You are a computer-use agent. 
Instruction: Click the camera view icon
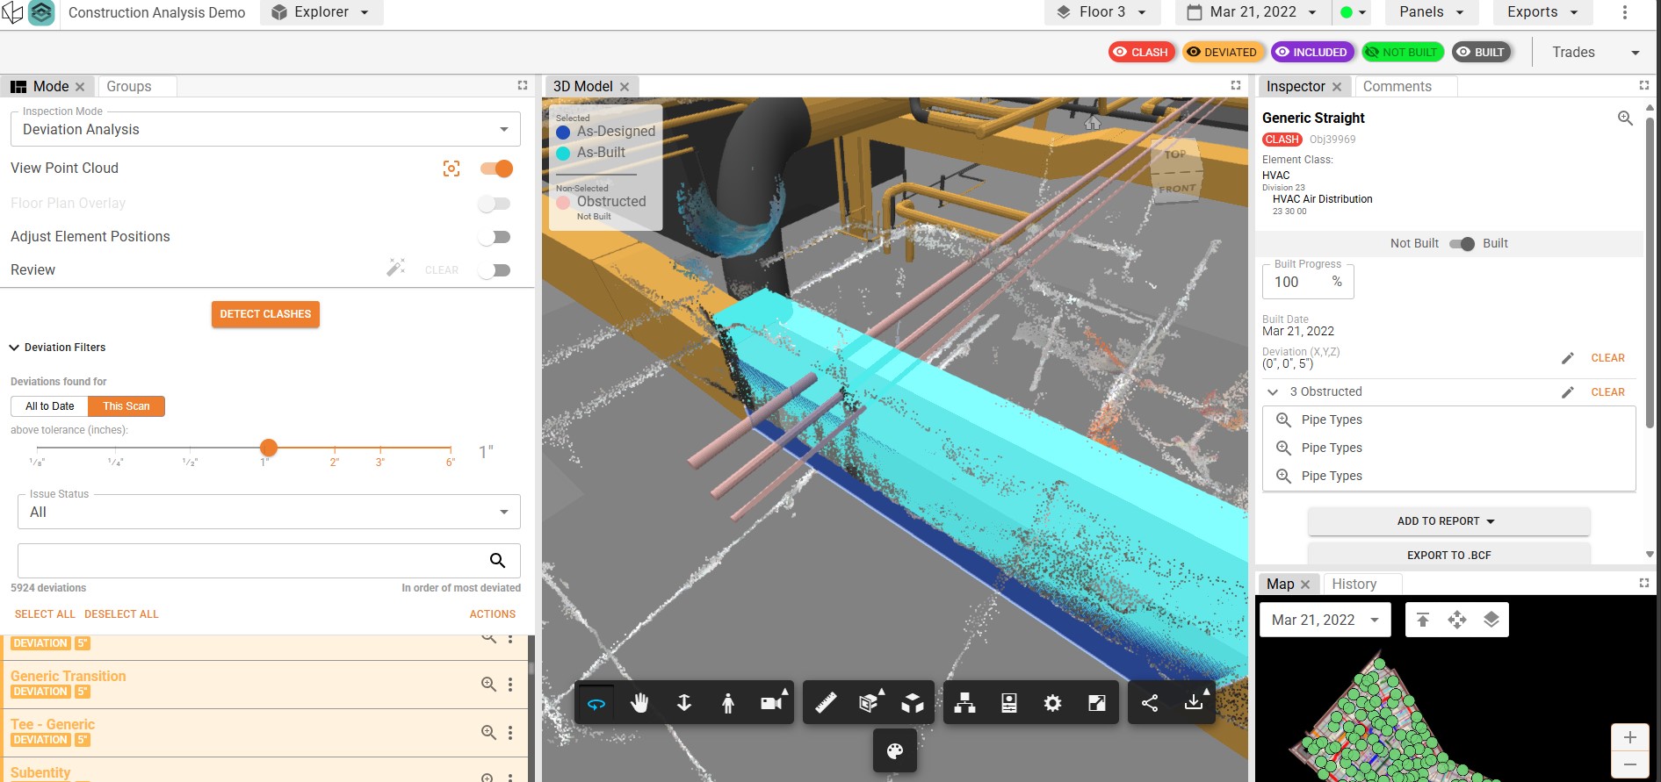(x=771, y=703)
